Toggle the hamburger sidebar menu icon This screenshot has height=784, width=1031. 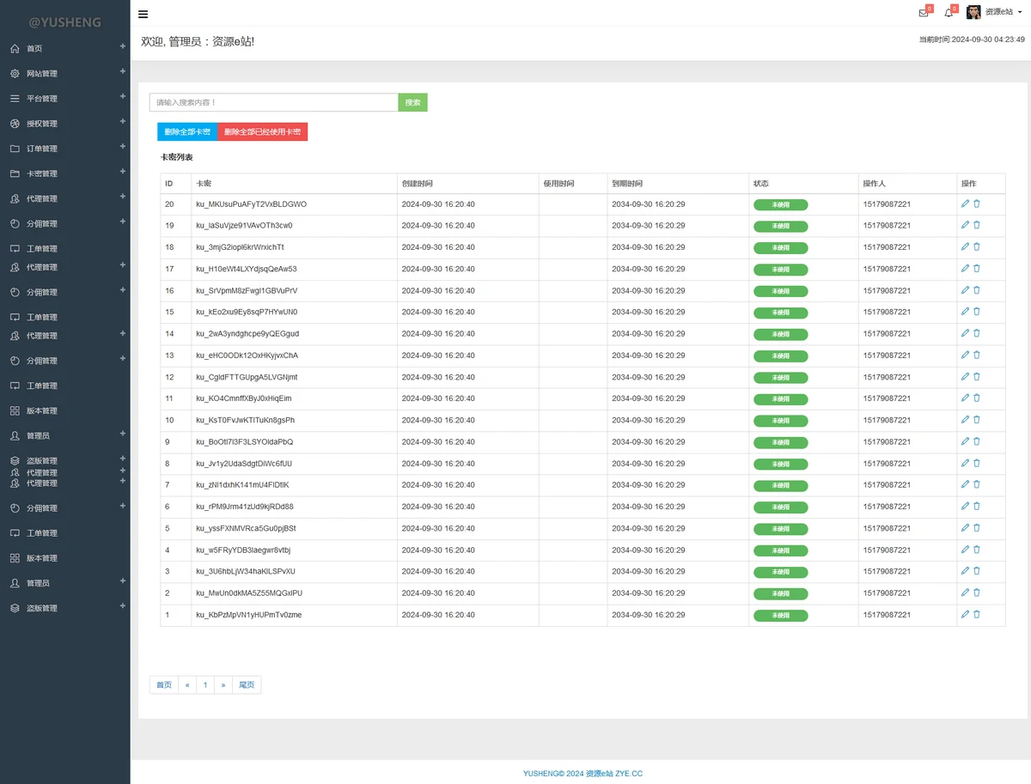(143, 14)
